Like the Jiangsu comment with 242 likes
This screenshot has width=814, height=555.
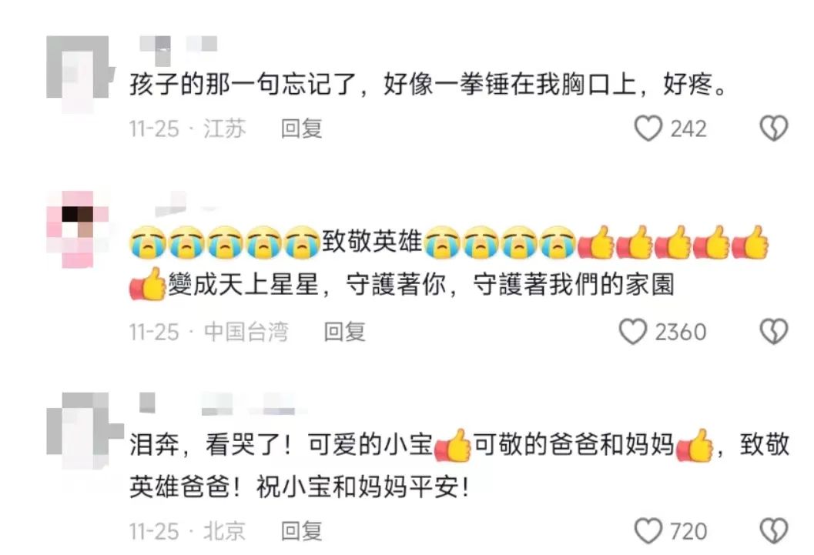[648, 128]
